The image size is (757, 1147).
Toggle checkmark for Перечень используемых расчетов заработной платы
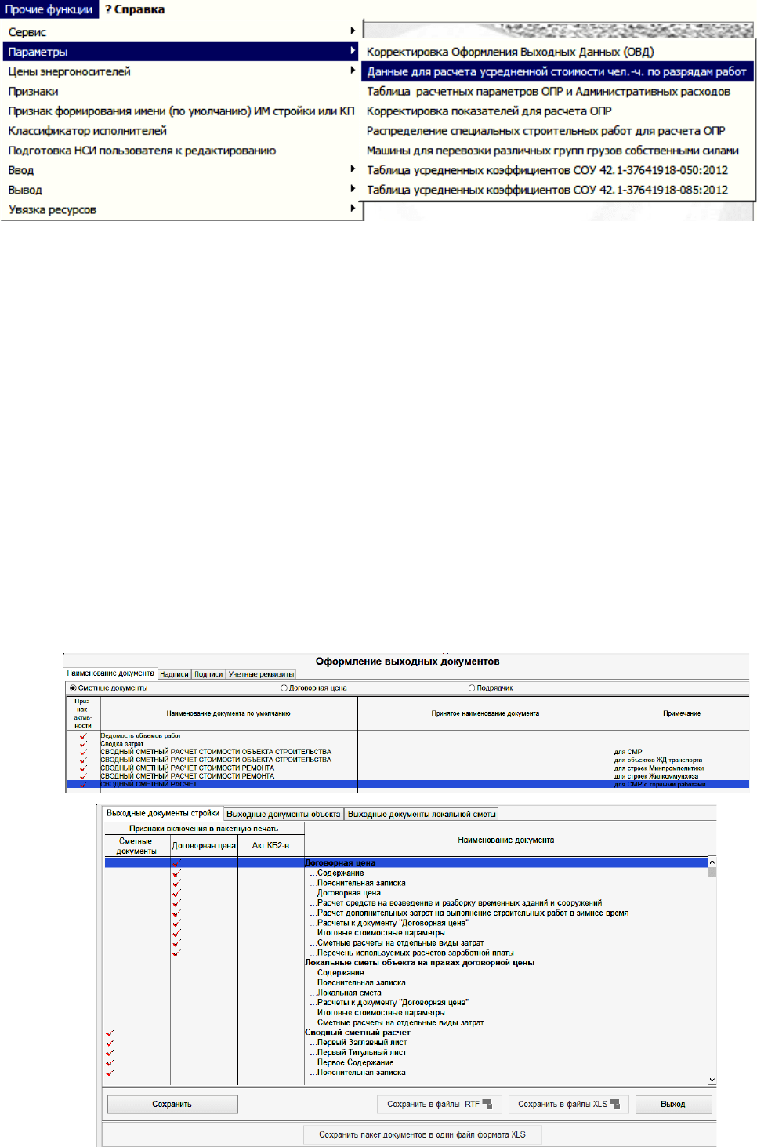[x=176, y=953]
